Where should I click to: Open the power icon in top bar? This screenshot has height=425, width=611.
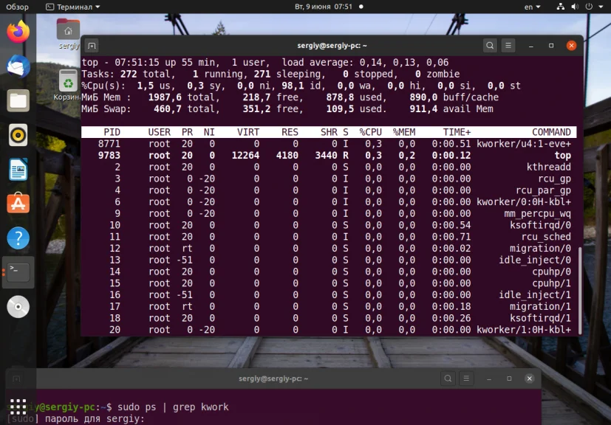coord(589,7)
